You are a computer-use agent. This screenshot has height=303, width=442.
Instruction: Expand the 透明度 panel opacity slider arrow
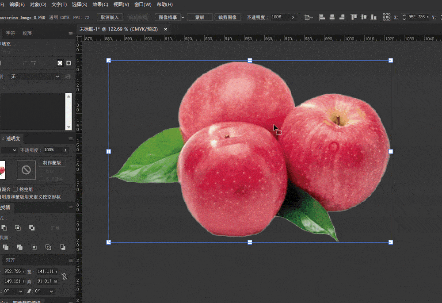click(x=65, y=150)
